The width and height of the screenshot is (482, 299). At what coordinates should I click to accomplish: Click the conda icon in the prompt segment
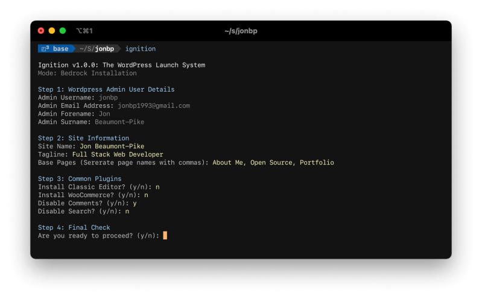click(x=45, y=49)
